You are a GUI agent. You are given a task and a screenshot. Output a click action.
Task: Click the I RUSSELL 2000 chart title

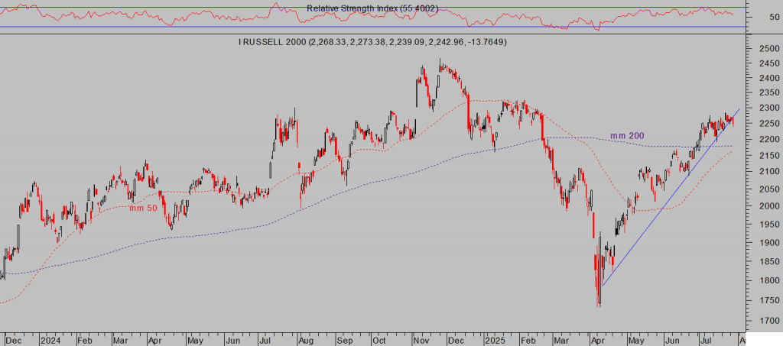(x=372, y=42)
